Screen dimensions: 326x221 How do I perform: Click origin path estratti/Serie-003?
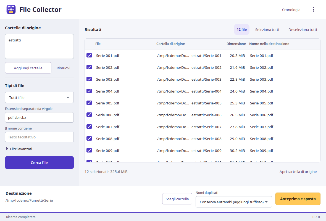[206, 79]
